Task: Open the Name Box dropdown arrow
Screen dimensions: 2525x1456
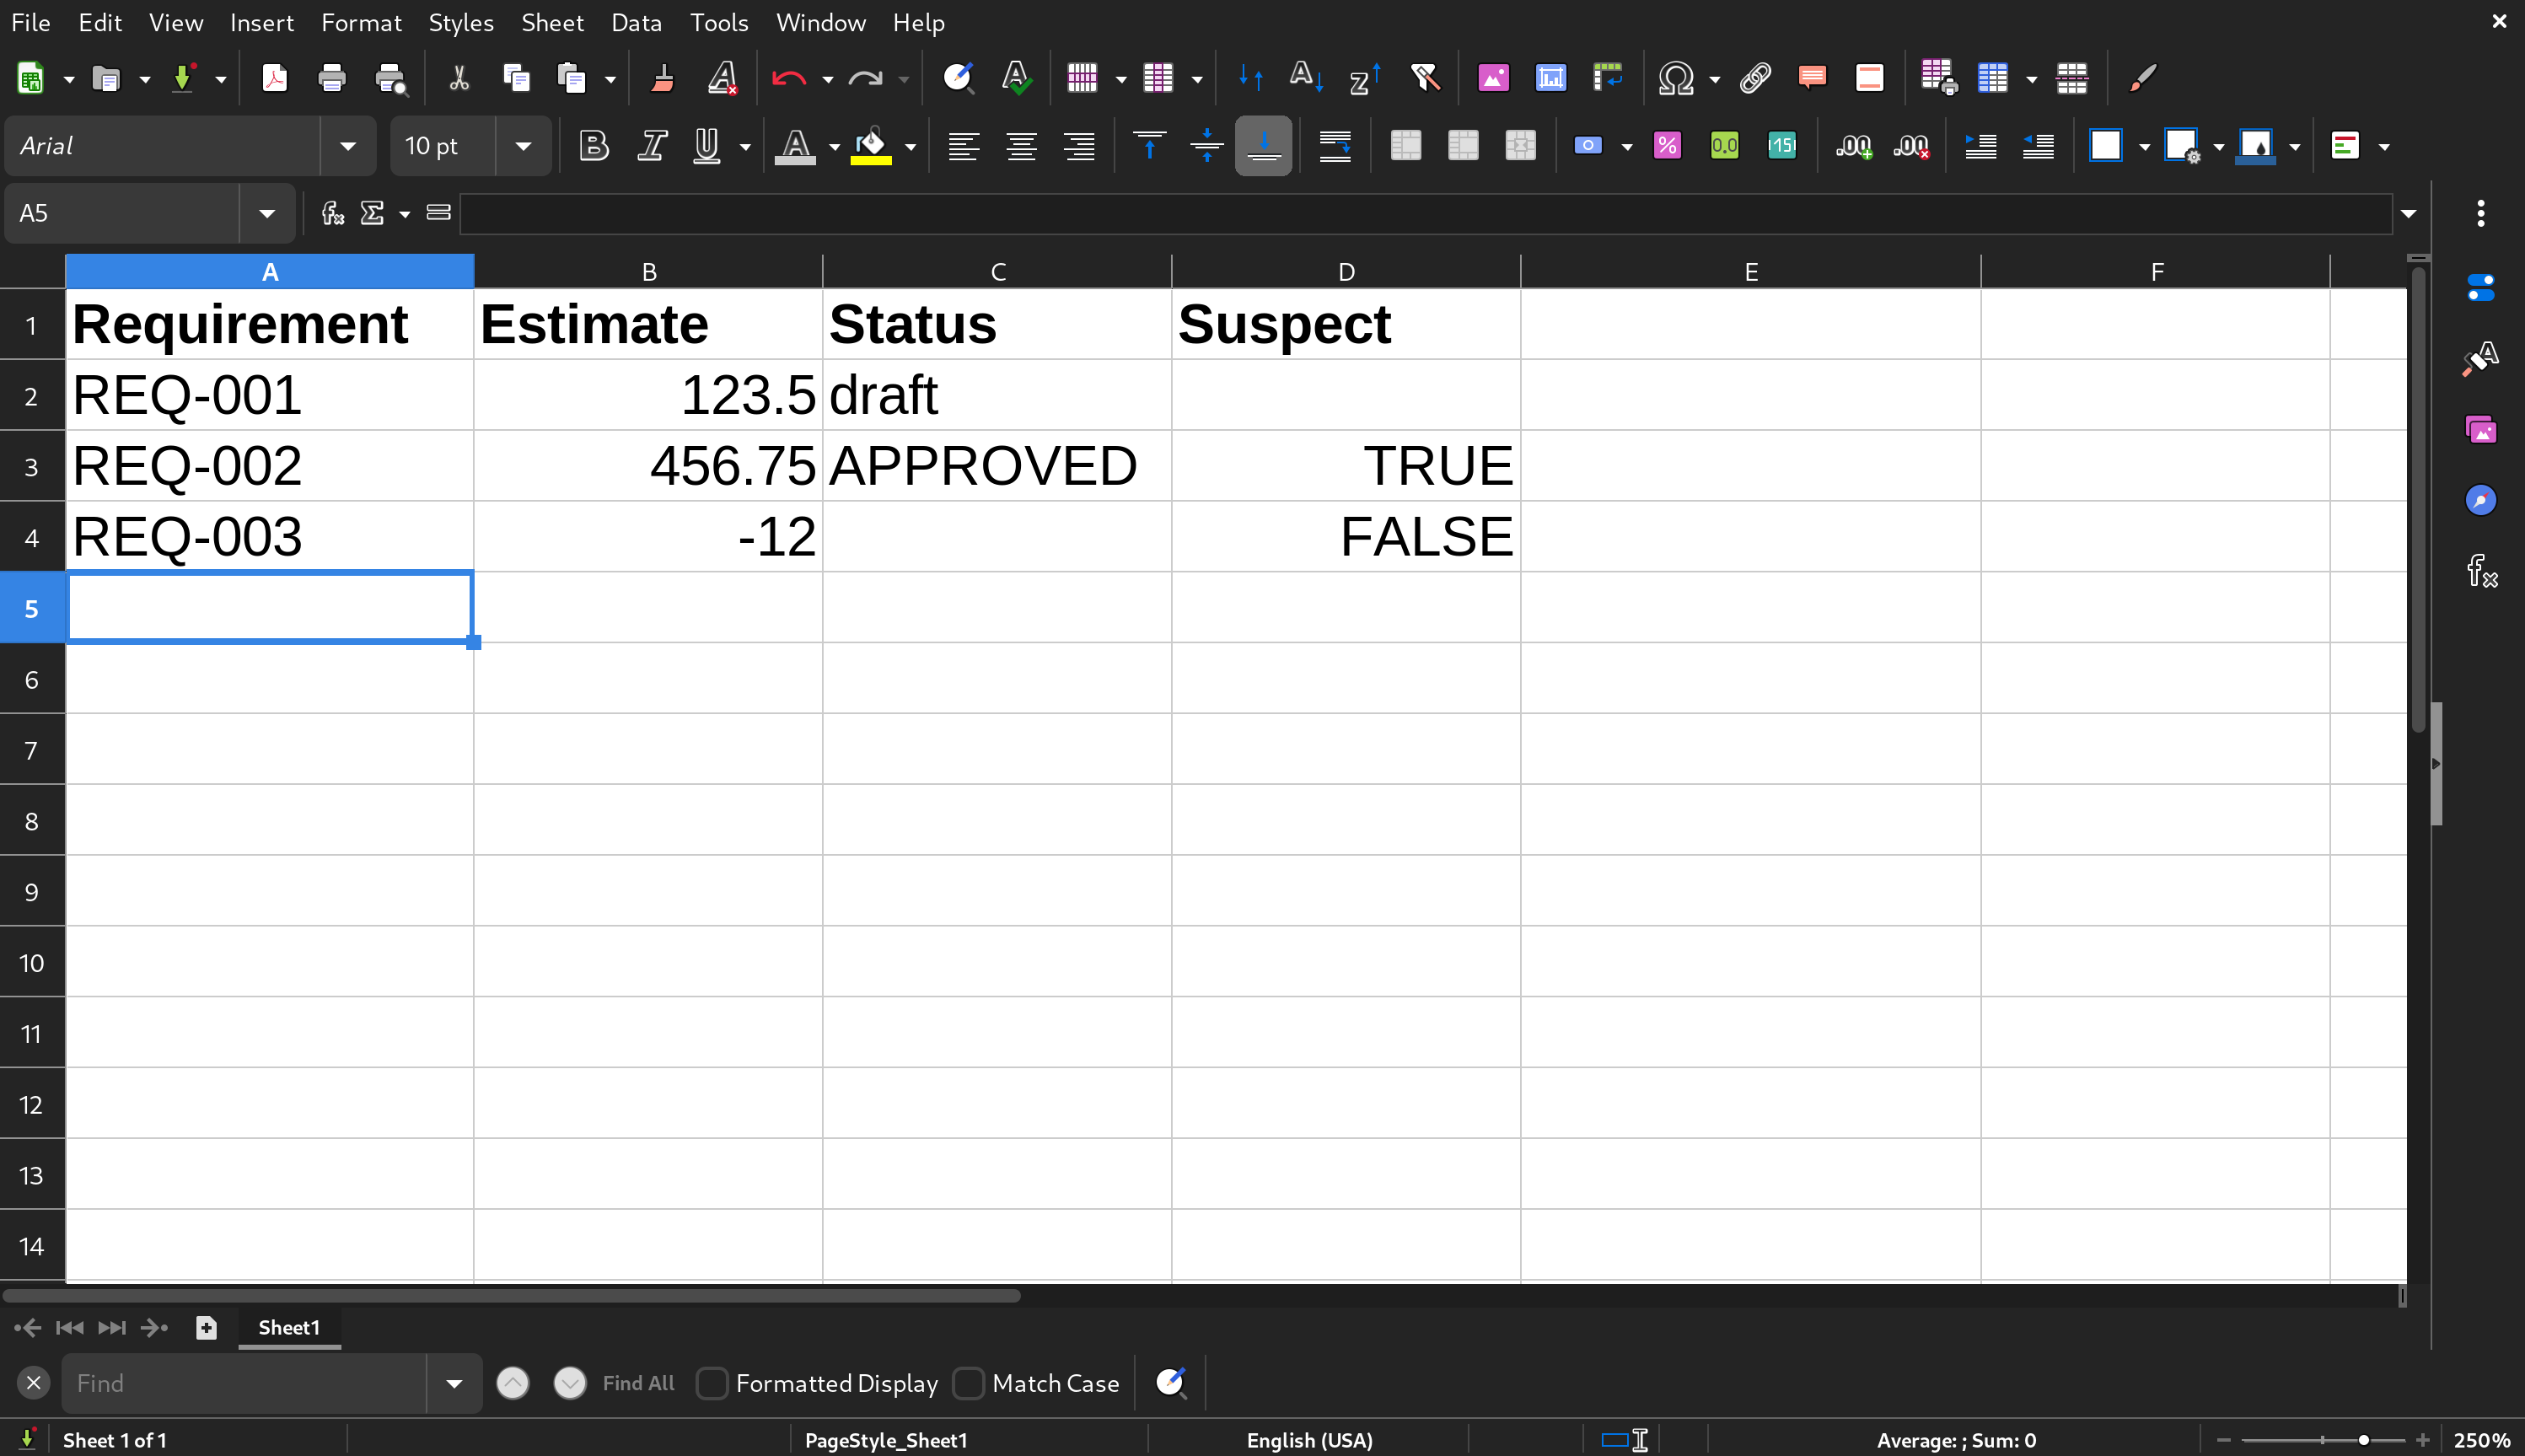Action: [x=266, y=213]
